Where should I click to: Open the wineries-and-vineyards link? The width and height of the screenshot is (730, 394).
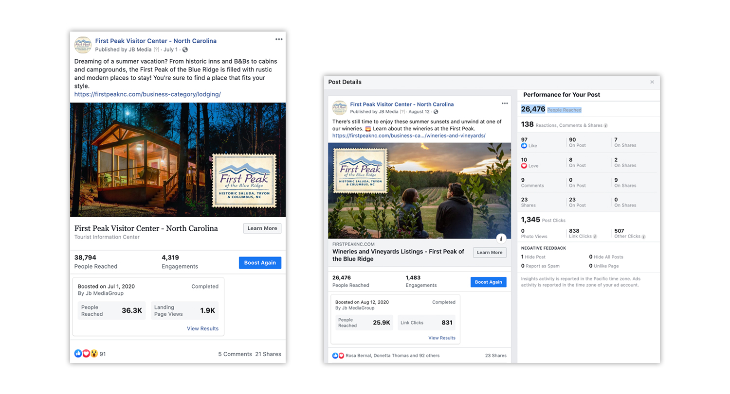click(x=409, y=136)
